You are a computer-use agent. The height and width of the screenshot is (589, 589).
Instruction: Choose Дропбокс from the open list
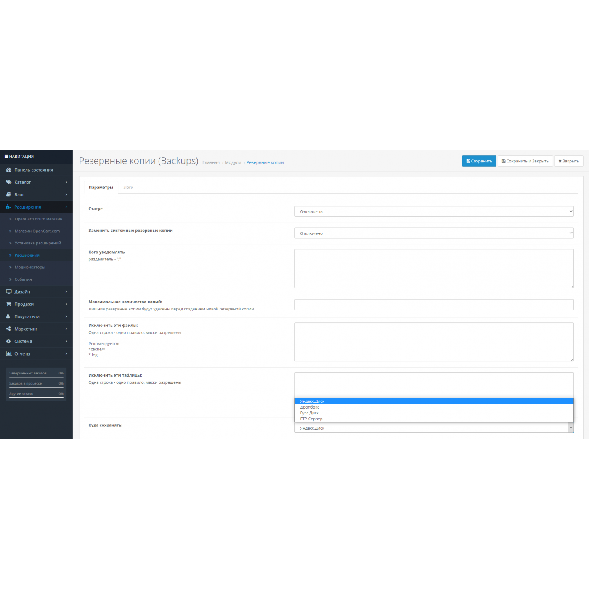(310, 407)
